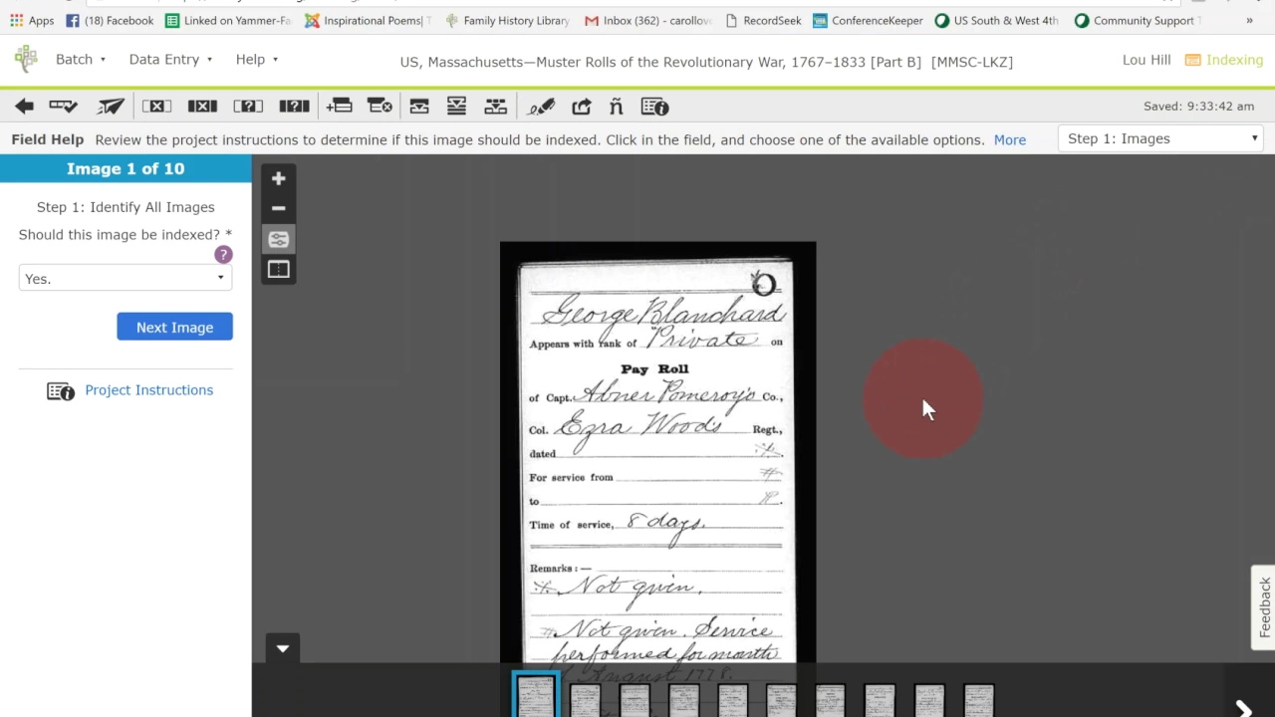Click the 'Saved: 9:33:42 am' status text
Screen dimensions: 1275x717
pyautogui.click(x=1198, y=107)
